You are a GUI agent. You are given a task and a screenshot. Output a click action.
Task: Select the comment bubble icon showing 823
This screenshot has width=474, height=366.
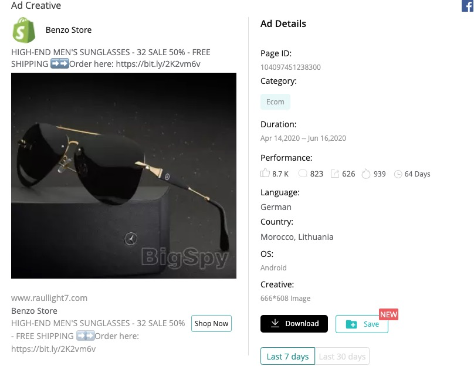303,173
